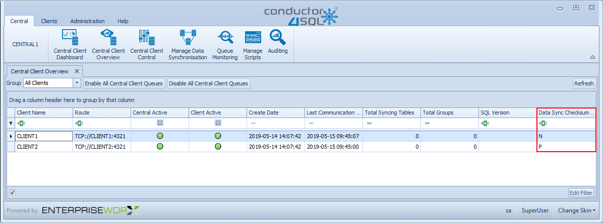Switch to the Clients ribbon tab
Screen dimensions: 603x223
49,21
